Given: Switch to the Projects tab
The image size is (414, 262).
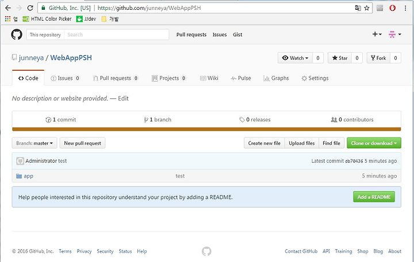Looking at the screenshot, I should click(x=169, y=78).
